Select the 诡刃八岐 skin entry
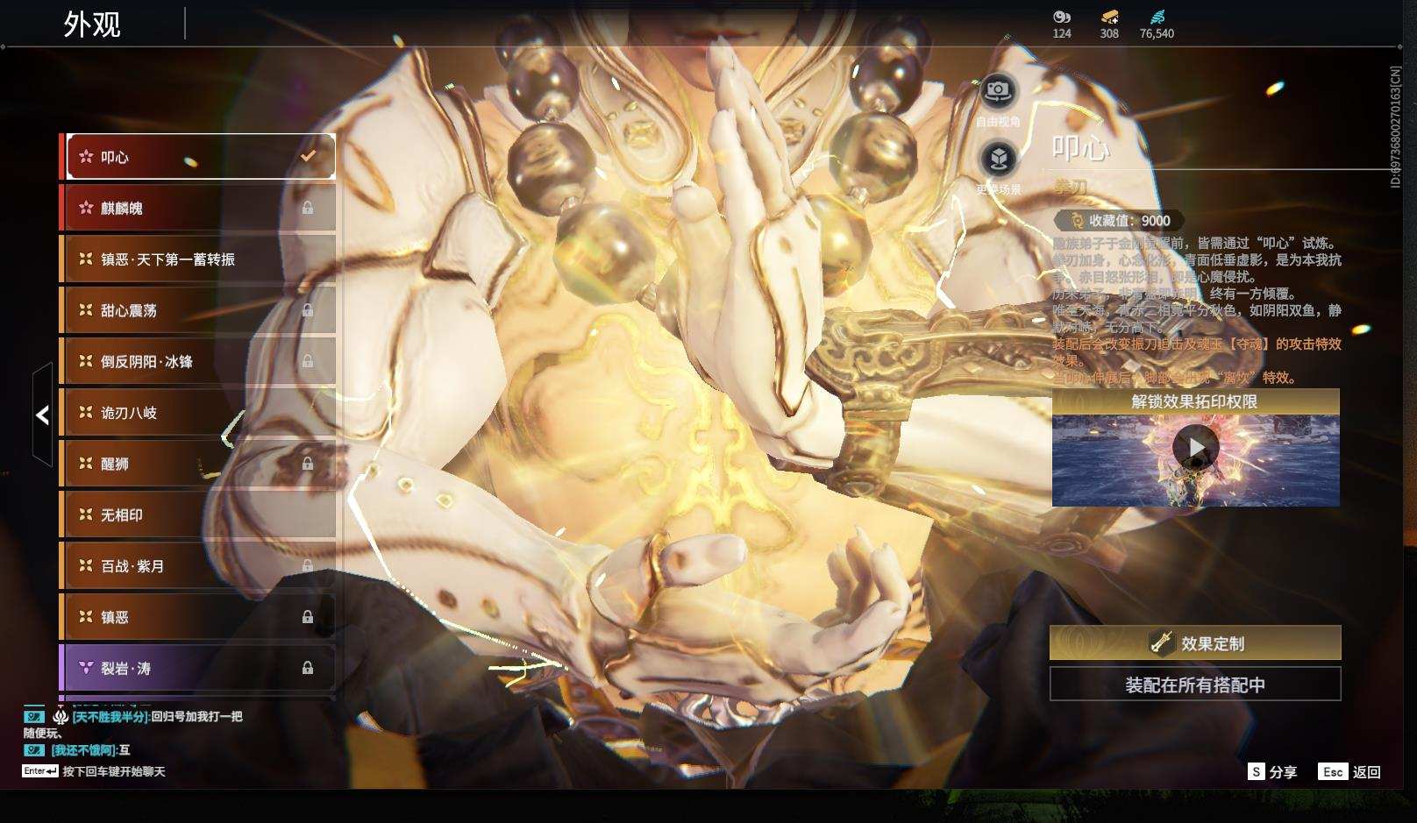Screen dimensions: 1417x823 pos(197,413)
